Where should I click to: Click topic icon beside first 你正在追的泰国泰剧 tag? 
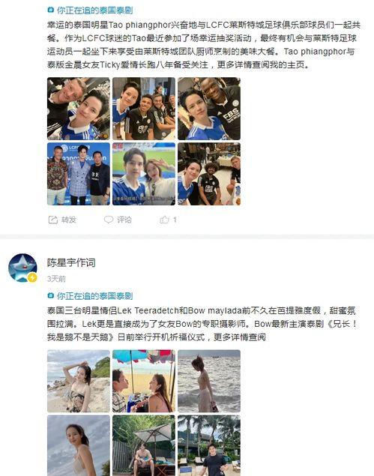(51, 10)
